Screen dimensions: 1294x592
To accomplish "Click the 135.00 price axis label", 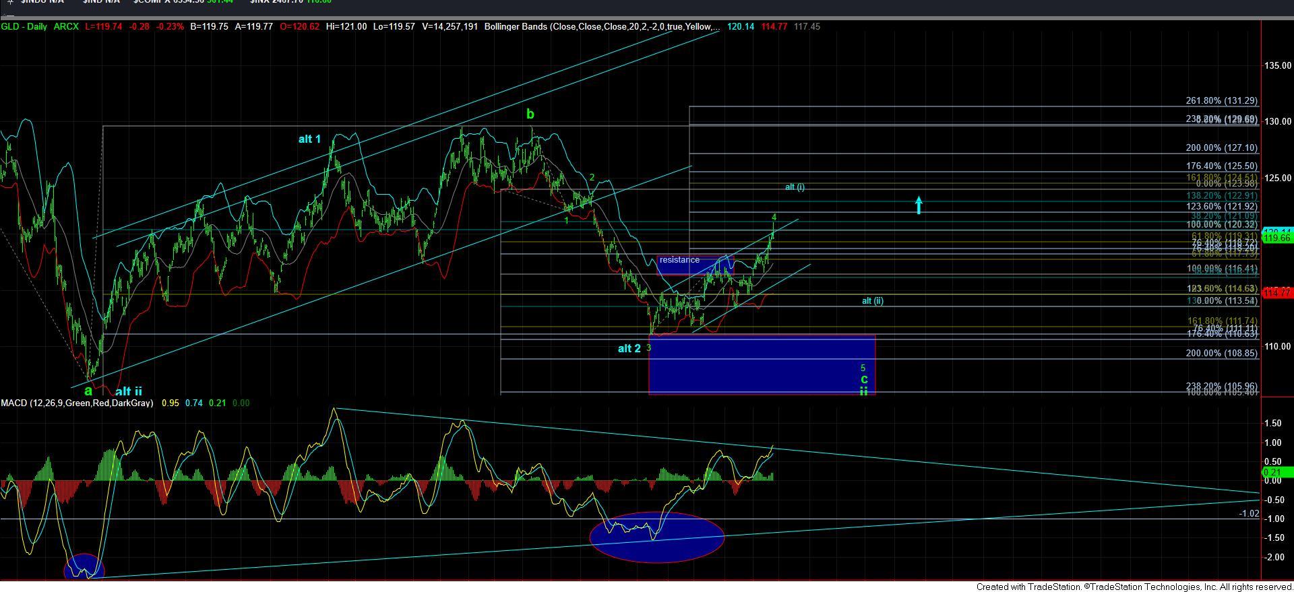I will [x=1277, y=66].
